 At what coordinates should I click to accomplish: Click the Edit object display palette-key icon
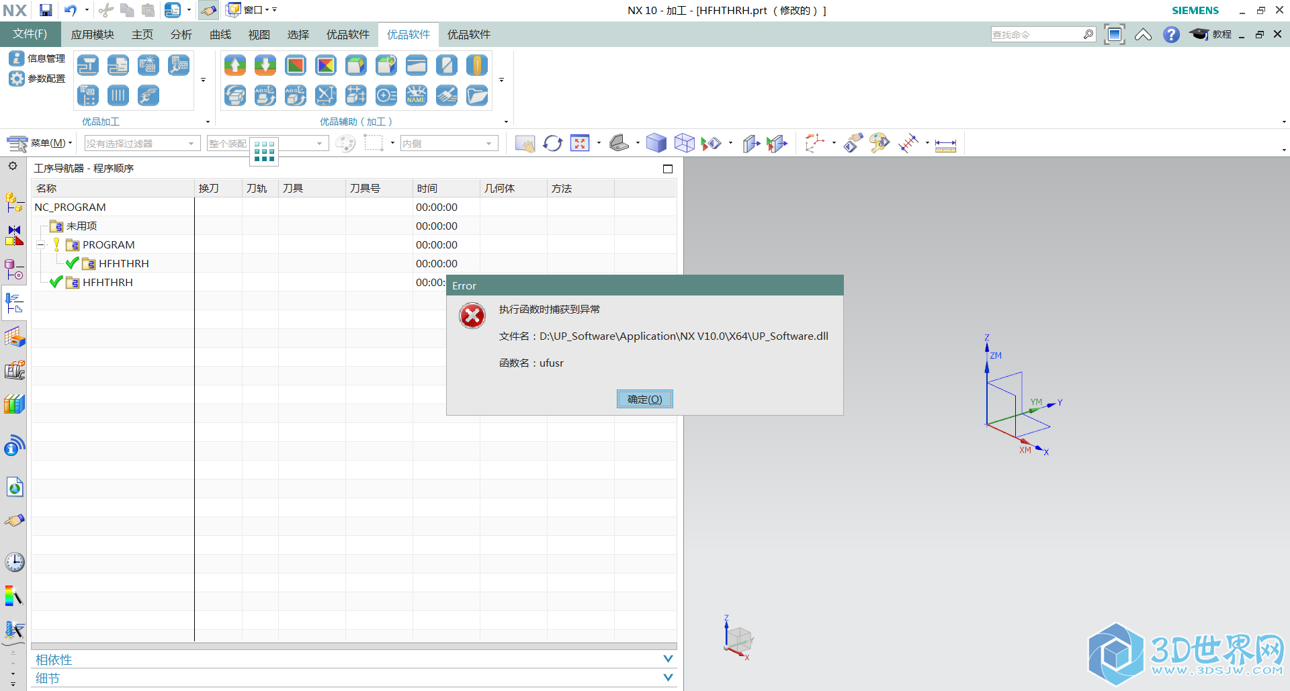point(879,143)
